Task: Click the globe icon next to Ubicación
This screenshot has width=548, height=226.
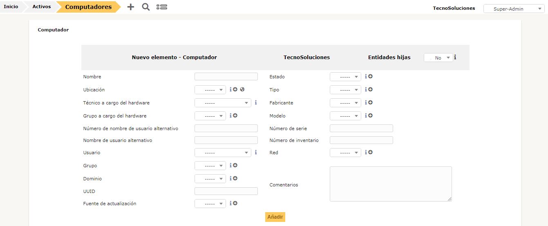Action: 242,90
